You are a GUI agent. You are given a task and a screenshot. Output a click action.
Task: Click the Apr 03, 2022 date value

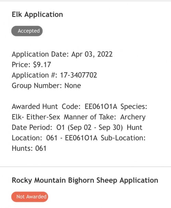point(92,54)
